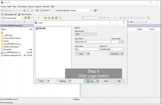Viewport: 162px width, 105px height.
Task: Open the Commands menu
Action: point(22,7)
